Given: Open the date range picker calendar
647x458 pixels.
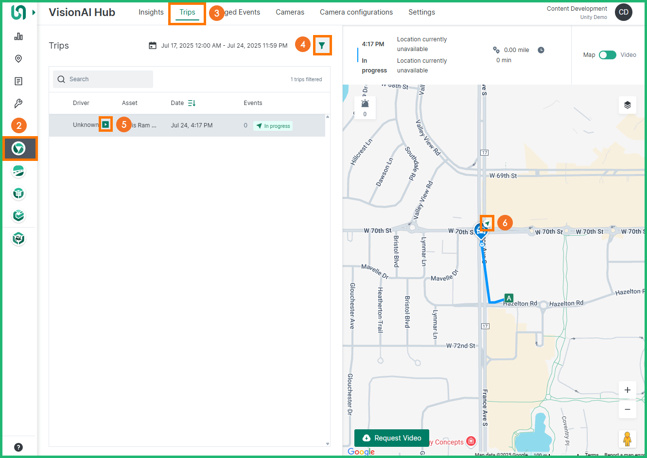Looking at the screenshot, I should click(153, 46).
